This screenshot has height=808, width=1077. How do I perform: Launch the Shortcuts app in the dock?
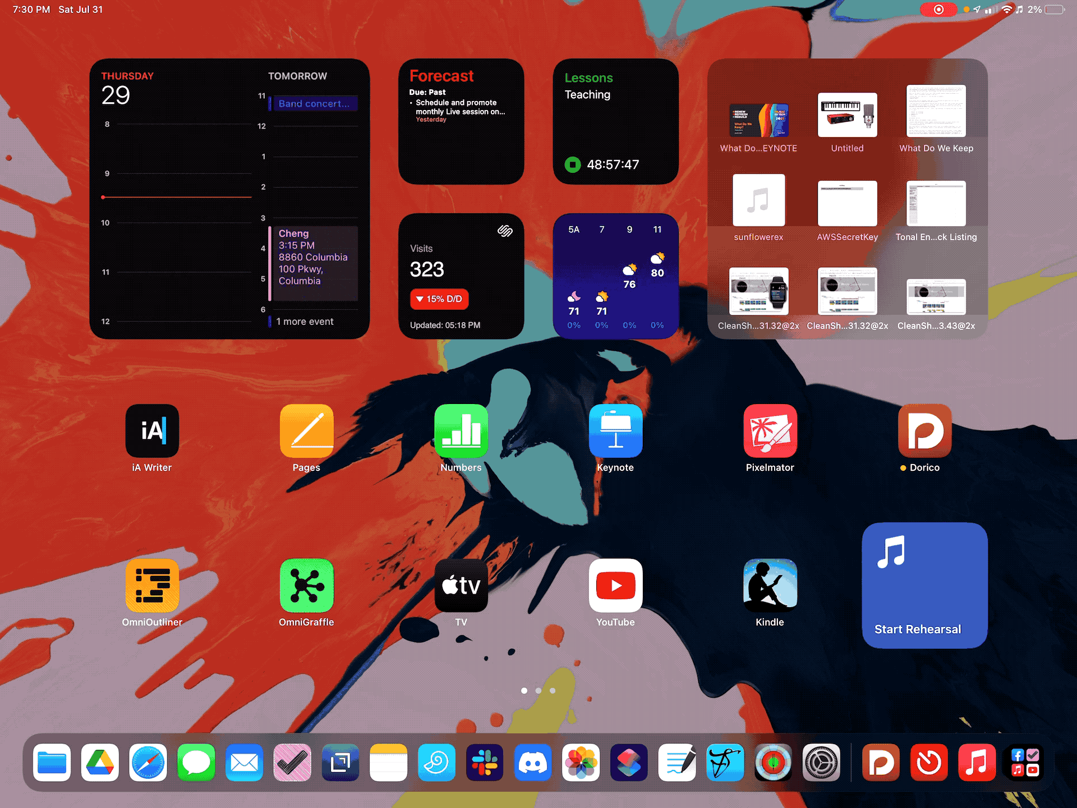pos(629,763)
